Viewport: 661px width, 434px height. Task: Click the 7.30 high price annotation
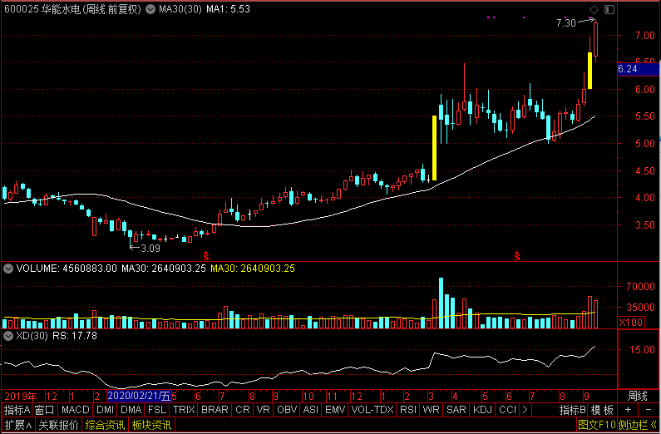pos(565,23)
